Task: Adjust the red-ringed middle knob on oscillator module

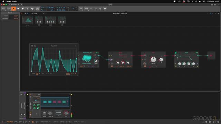Action: (123, 63)
